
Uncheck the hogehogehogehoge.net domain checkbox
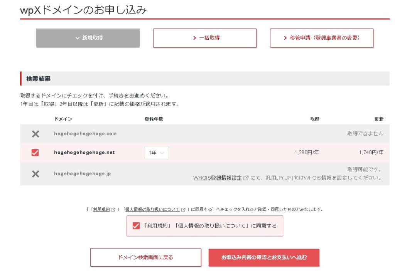(x=35, y=153)
